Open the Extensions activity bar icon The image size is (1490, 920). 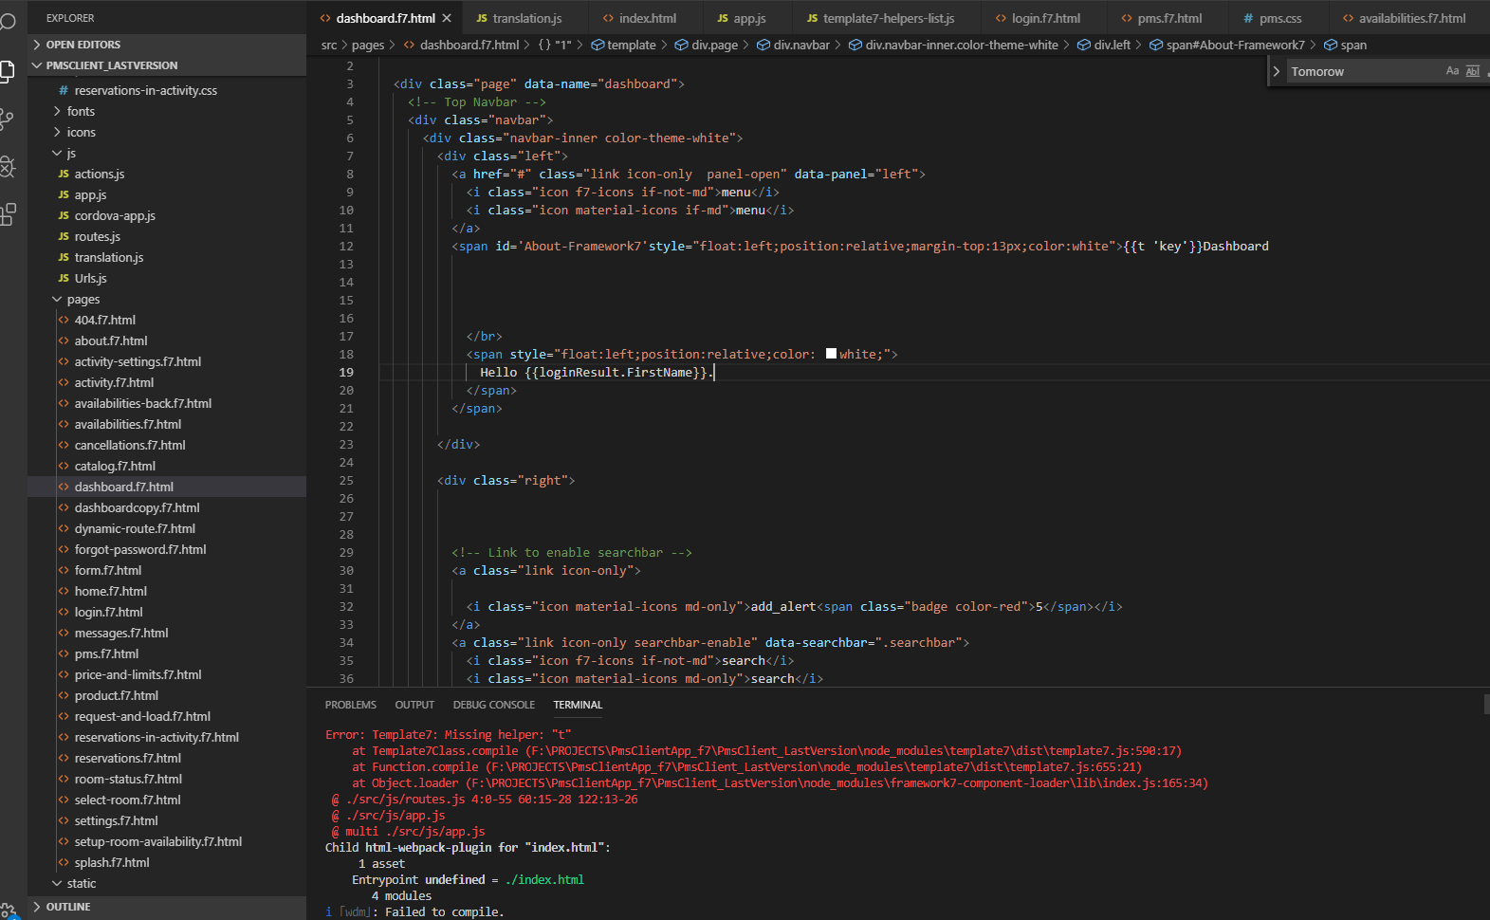click(8, 214)
